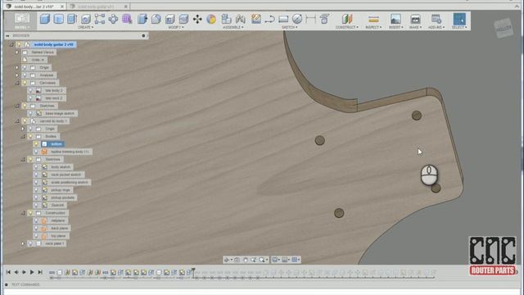Activate Orbit in the navigation bar

(227, 260)
